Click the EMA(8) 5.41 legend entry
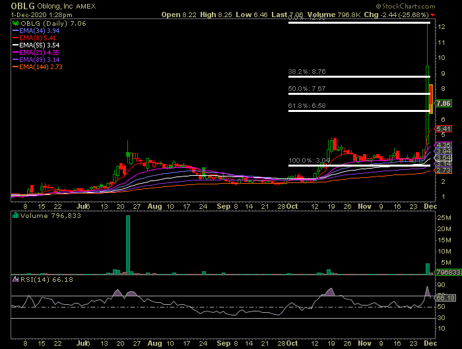This screenshot has height=349, width=462. click(34, 38)
